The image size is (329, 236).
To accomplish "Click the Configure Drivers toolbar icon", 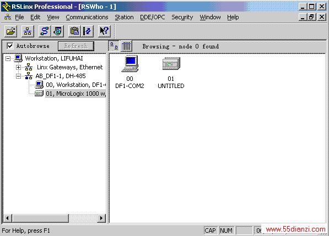I will [x=45, y=31].
